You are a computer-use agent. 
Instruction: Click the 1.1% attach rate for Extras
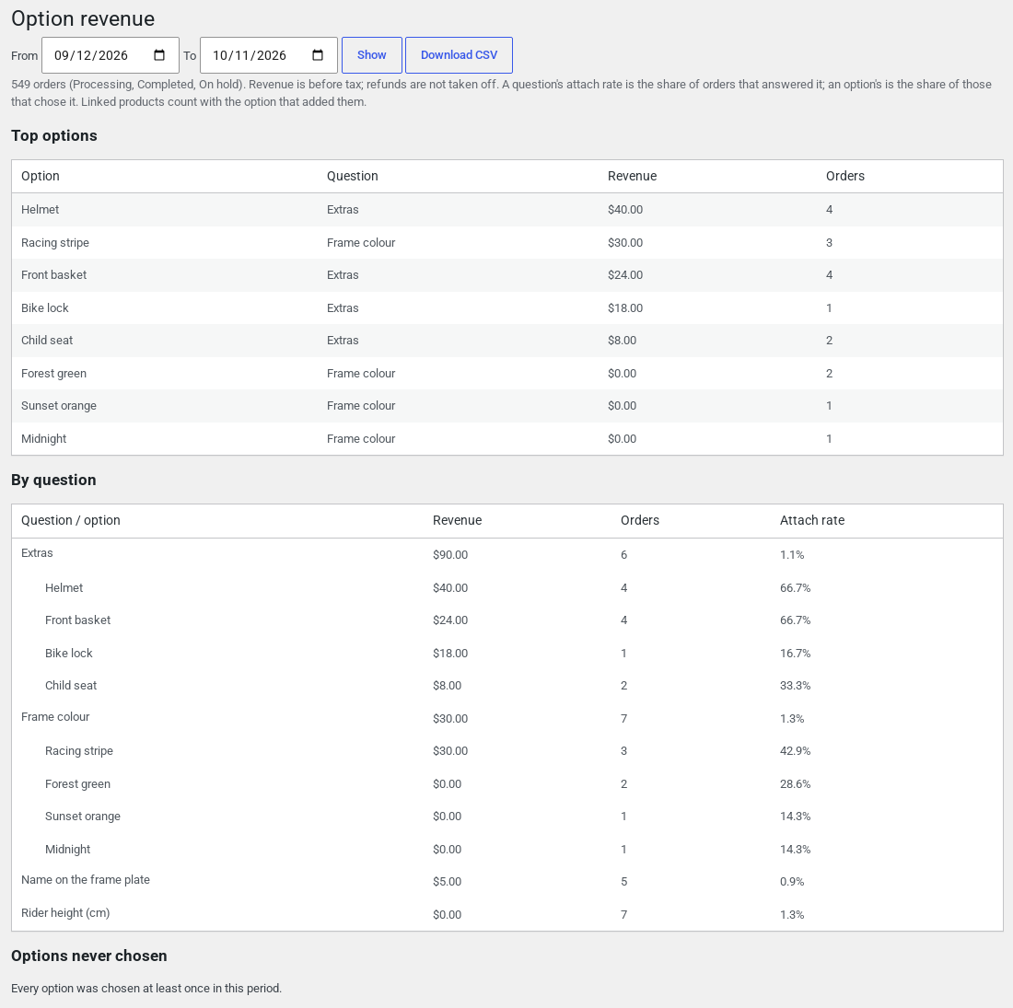tap(792, 555)
